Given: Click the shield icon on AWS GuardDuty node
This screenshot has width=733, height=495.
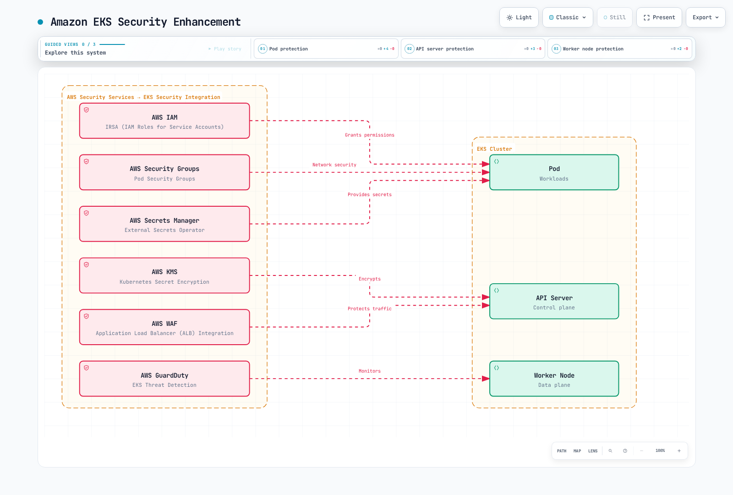Looking at the screenshot, I should tap(86, 368).
